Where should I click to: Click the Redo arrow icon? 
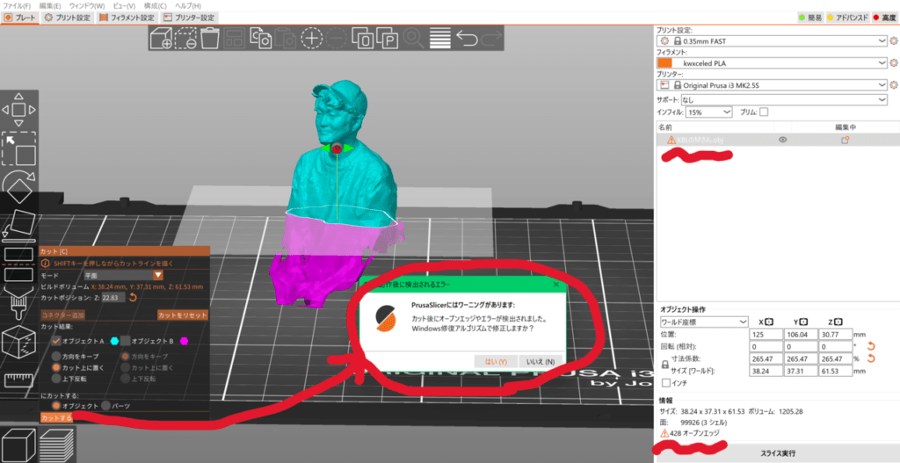tap(490, 39)
